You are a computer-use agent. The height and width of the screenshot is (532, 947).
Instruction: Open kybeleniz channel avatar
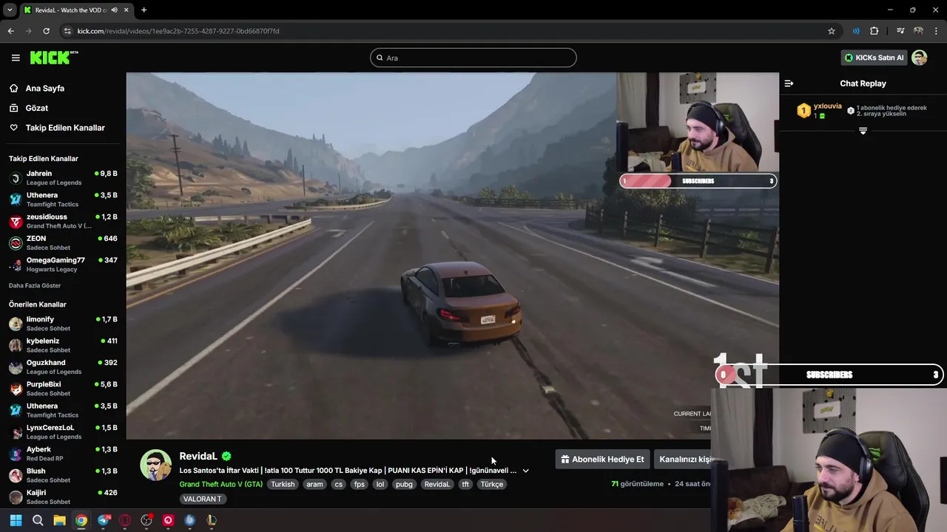pos(16,345)
